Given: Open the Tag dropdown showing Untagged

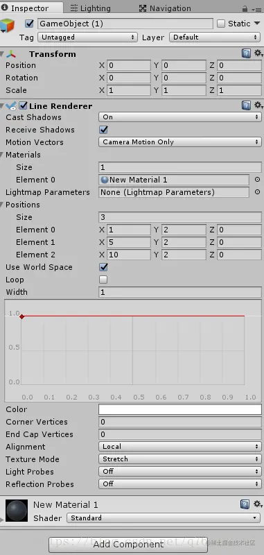Looking at the screenshot, I should pyautogui.click(x=87, y=37).
